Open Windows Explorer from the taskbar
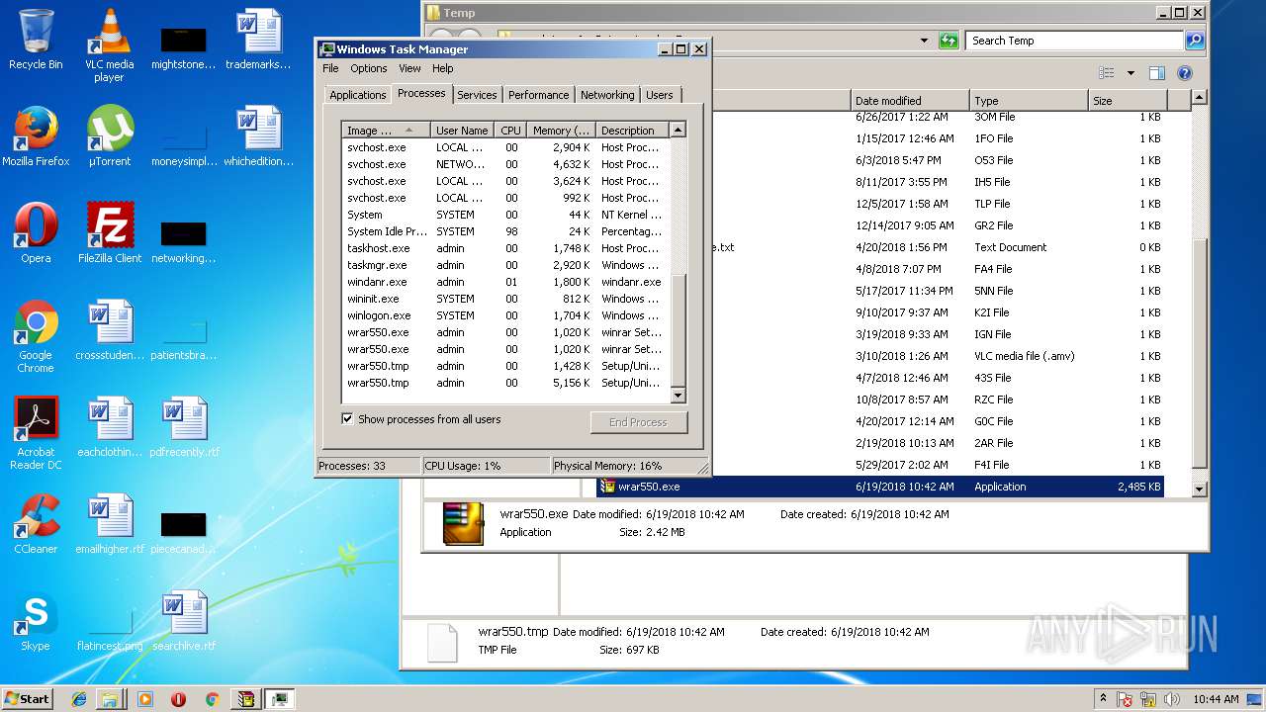Image resolution: width=1266 pixels, height=712 pixels. [110, 699]
